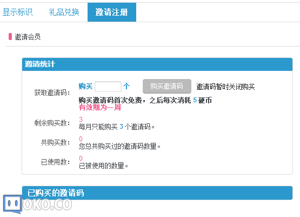
Task: Click the purchase quantity input field
Action: (108, 87)
